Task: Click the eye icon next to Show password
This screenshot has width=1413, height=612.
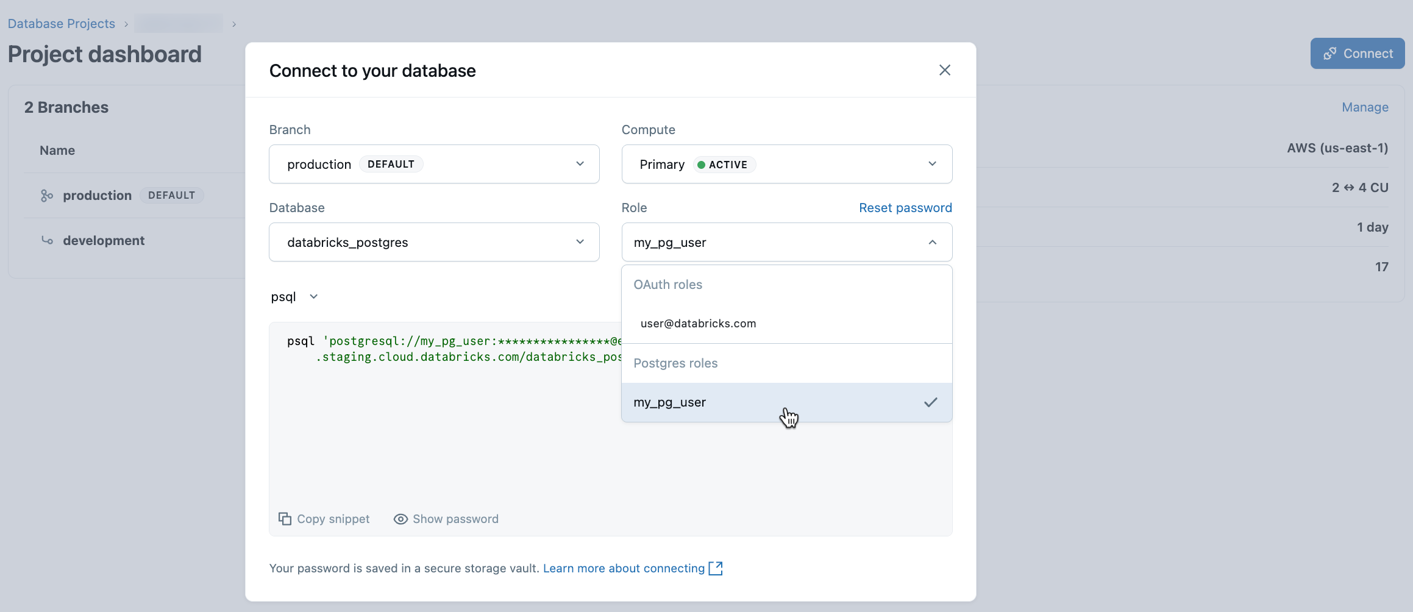Action: click(400, 518)
